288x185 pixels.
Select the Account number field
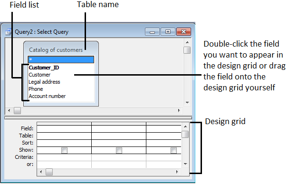[47, 96]
